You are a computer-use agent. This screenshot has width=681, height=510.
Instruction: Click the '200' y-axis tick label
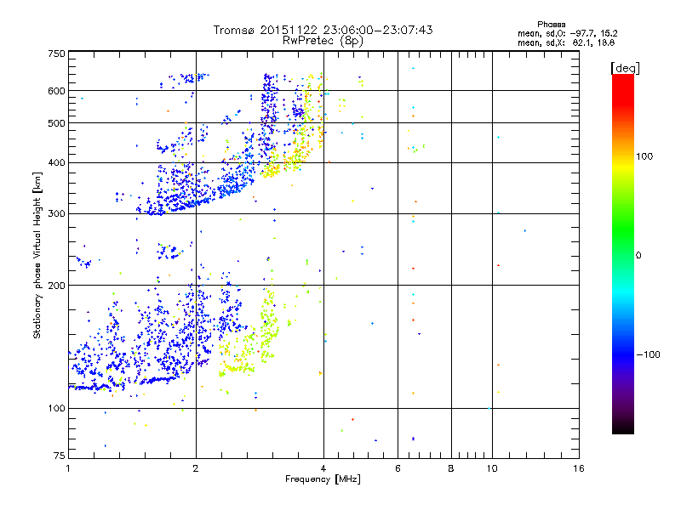56,286
